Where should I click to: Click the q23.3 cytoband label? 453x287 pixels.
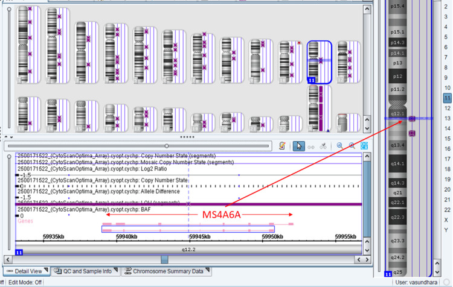point(397,241)
